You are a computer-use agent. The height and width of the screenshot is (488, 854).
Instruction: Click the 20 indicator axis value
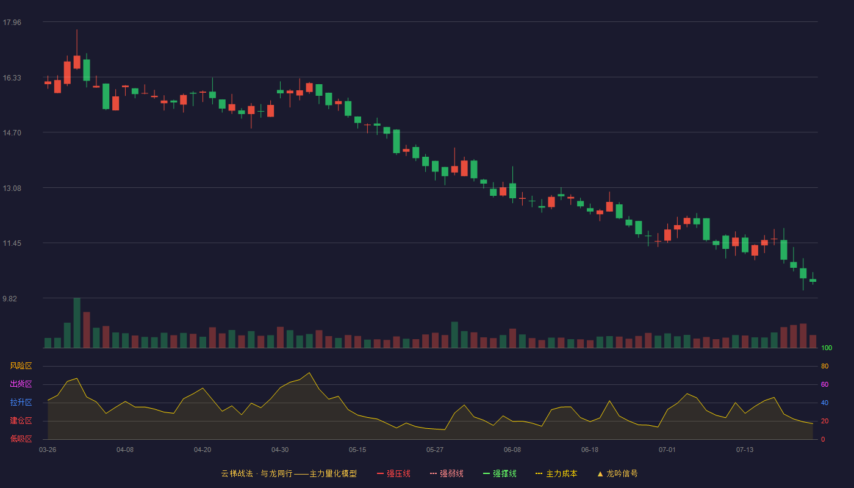pyautogui.click(x=825, y=421)
